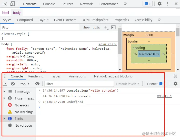The height and width of the screenshot is (140, 180).
Task: Show more style pane tabs chevron
Action: click(x=159, y=20)
